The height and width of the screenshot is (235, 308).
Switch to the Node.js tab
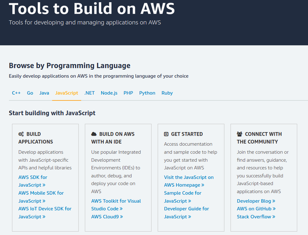click(109, 93)
